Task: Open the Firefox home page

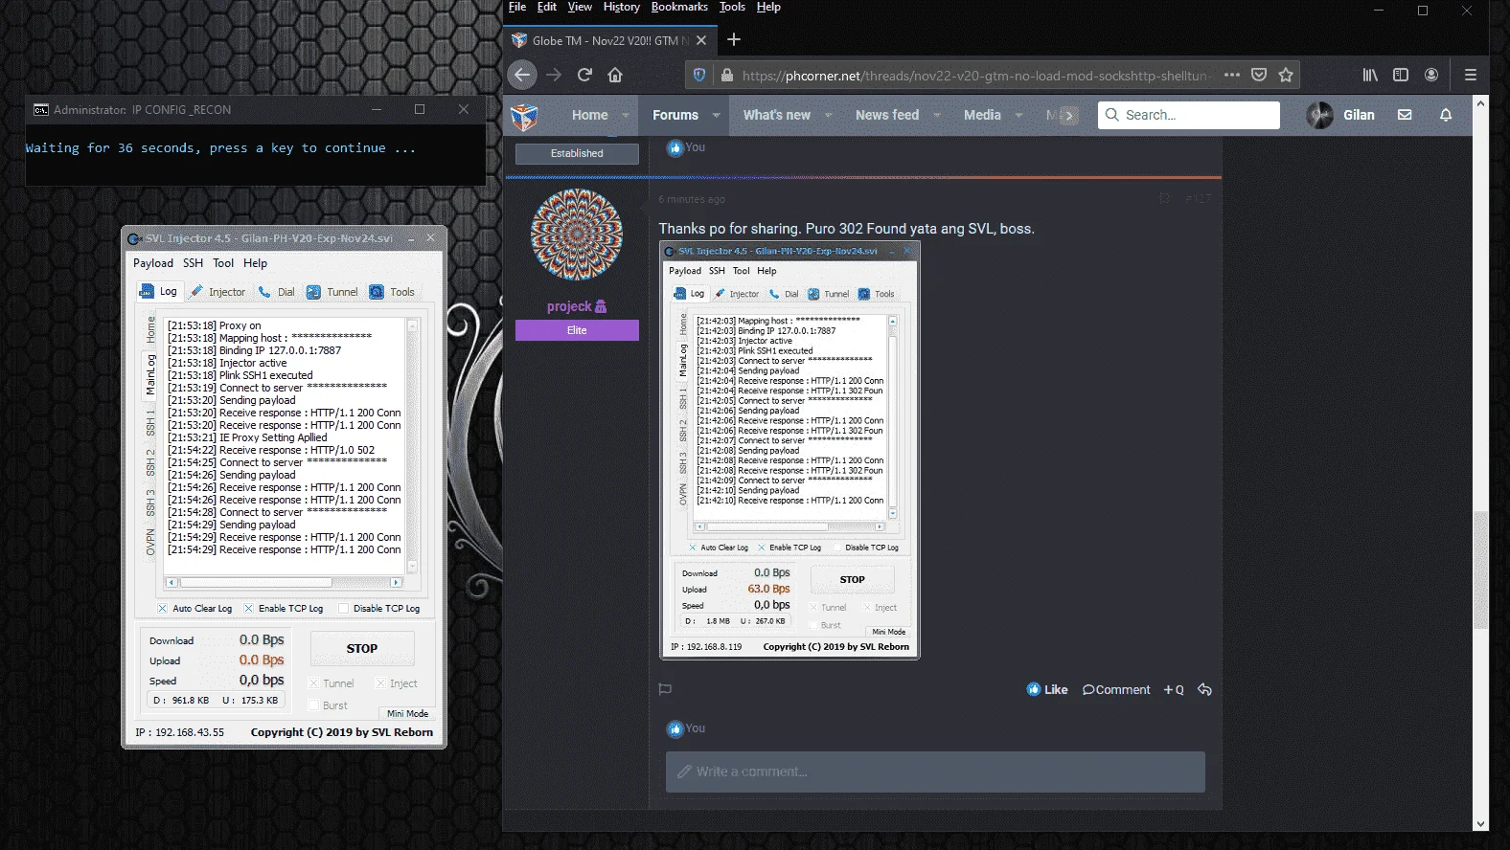Action: pyautogui.click(x=615, y=75)
